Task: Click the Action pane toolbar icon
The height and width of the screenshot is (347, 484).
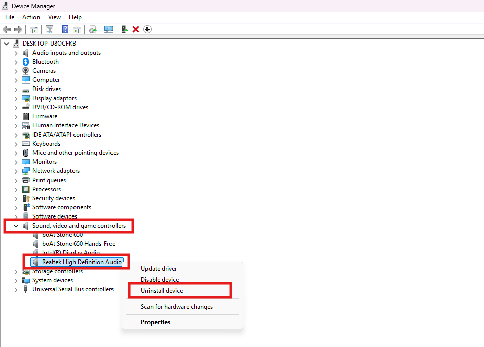Action: tap(77, 29)
